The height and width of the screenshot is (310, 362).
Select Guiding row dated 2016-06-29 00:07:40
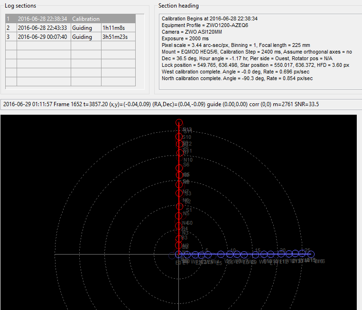pos(70,37)
